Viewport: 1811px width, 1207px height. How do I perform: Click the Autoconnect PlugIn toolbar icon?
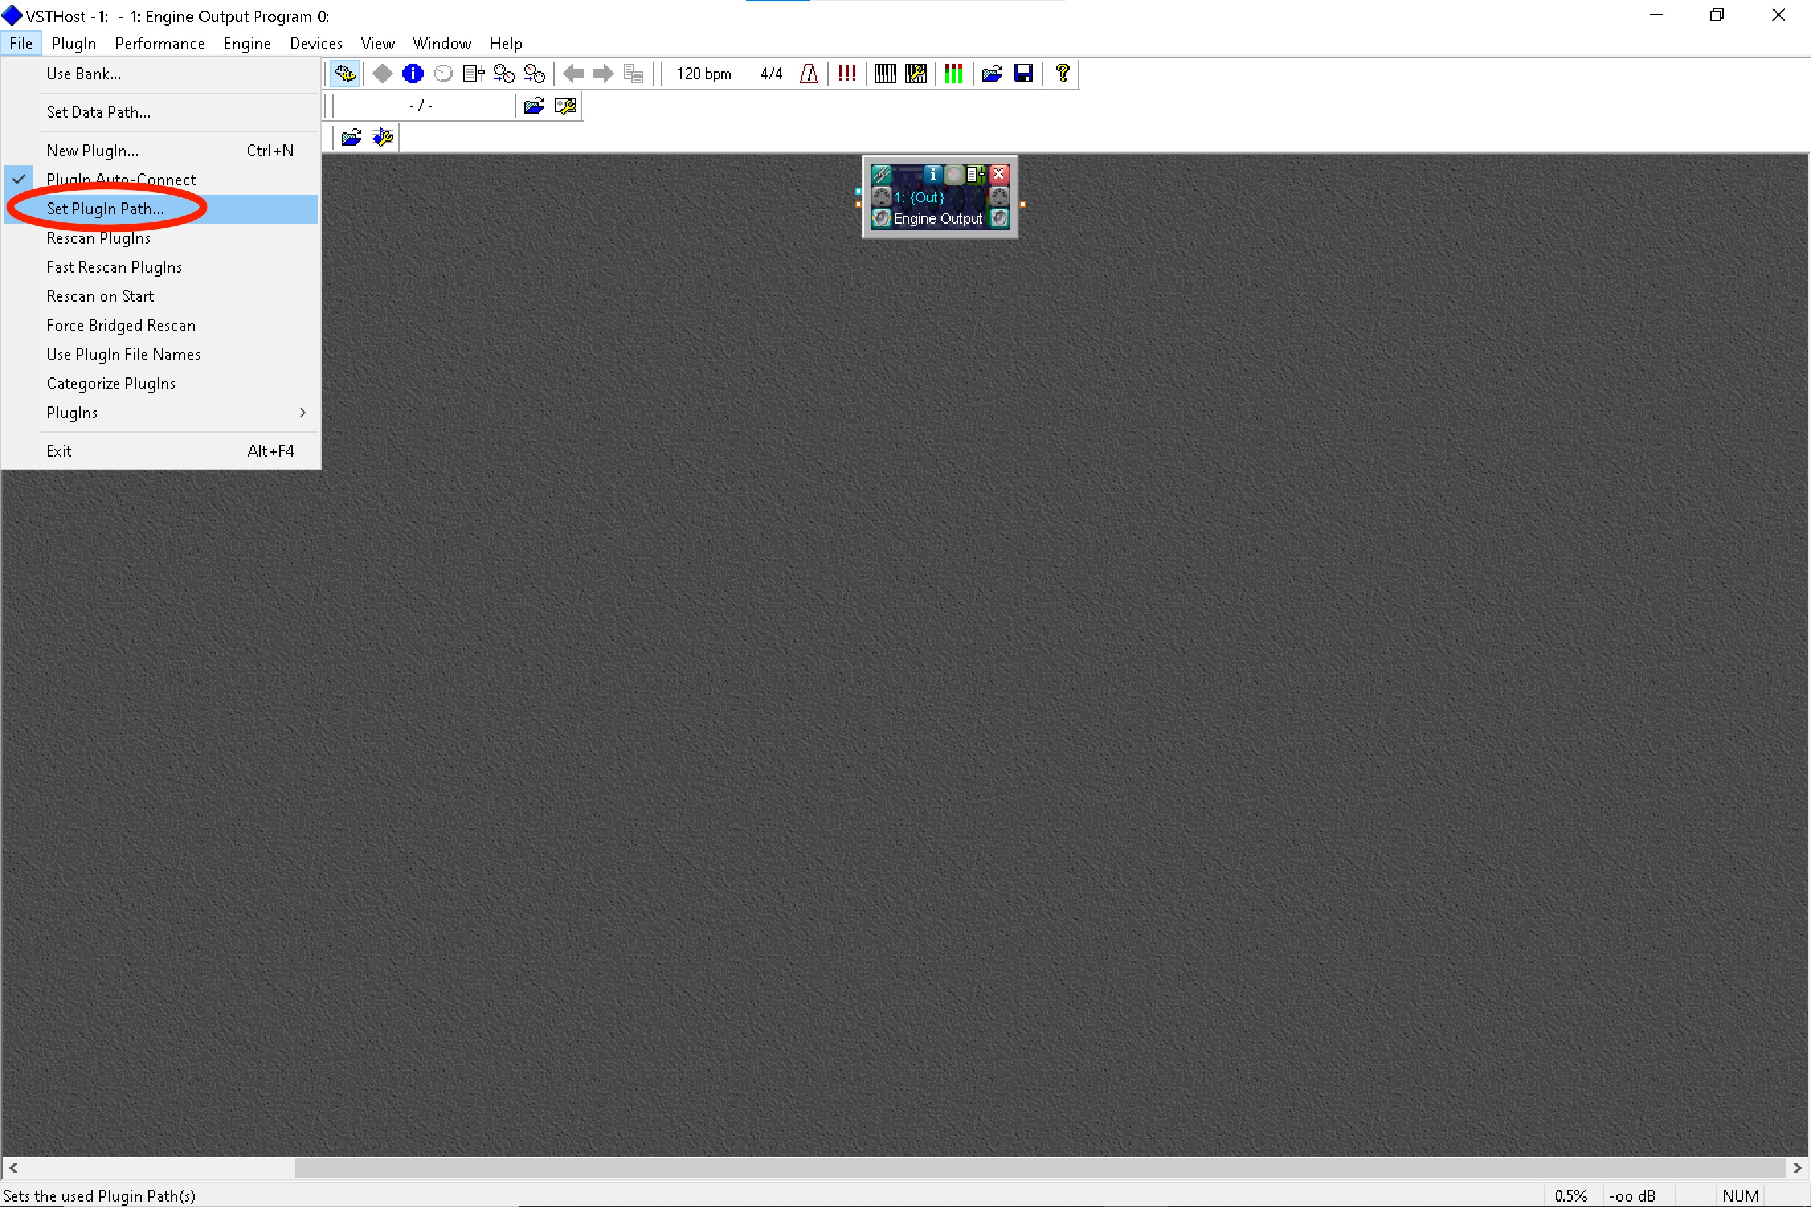pos(345,74)
